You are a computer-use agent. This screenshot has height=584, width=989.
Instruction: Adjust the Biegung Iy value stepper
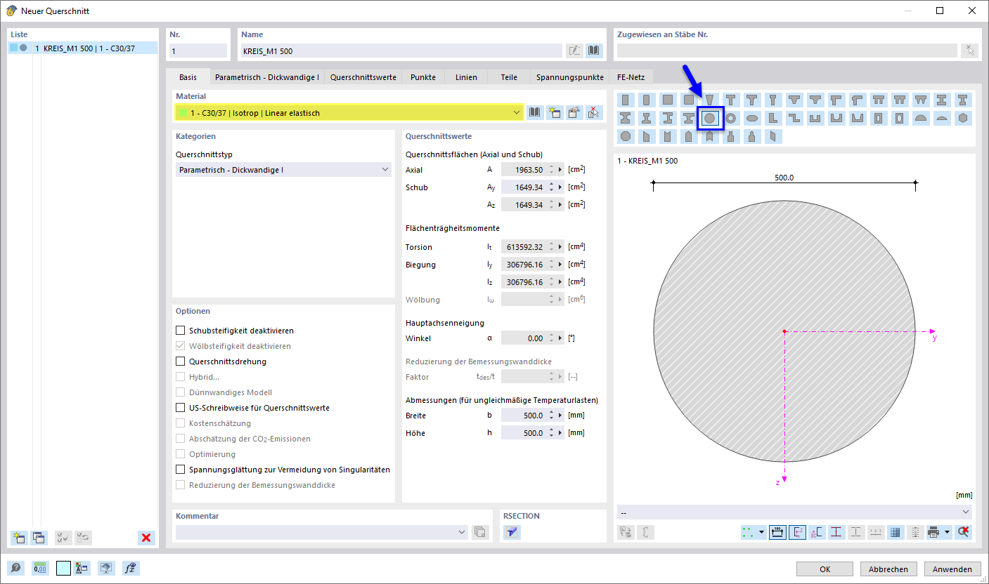click(552, 265)
